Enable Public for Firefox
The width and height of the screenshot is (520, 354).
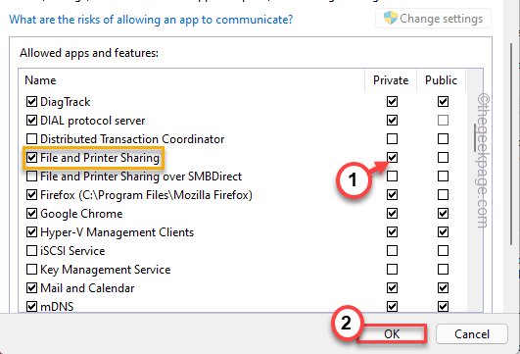coord(443,194)
